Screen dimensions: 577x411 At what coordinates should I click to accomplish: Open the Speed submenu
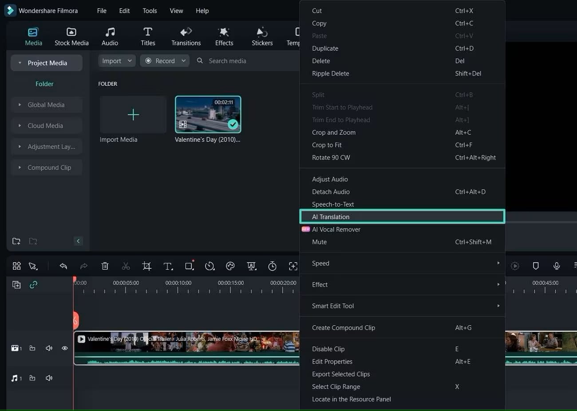point(402,263)
